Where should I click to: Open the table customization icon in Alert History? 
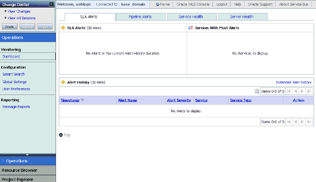point(256,91)
